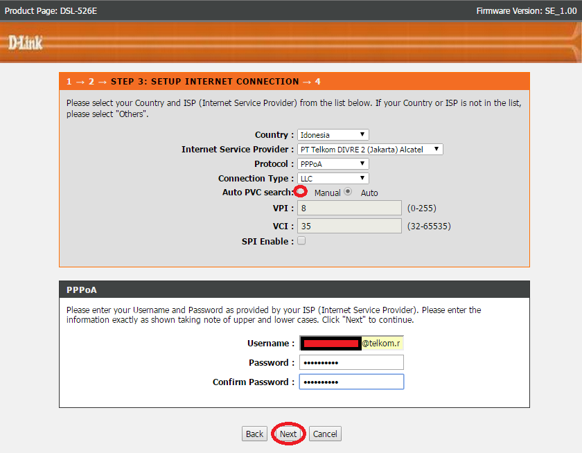Image resolution: width=582 pixels, height=453 pixels.
Task: Click the 'Country :' label
Action: [x=274, y=135]
